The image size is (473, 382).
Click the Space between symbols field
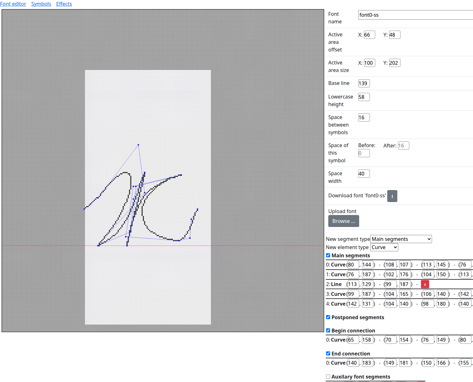pos(364,117)
